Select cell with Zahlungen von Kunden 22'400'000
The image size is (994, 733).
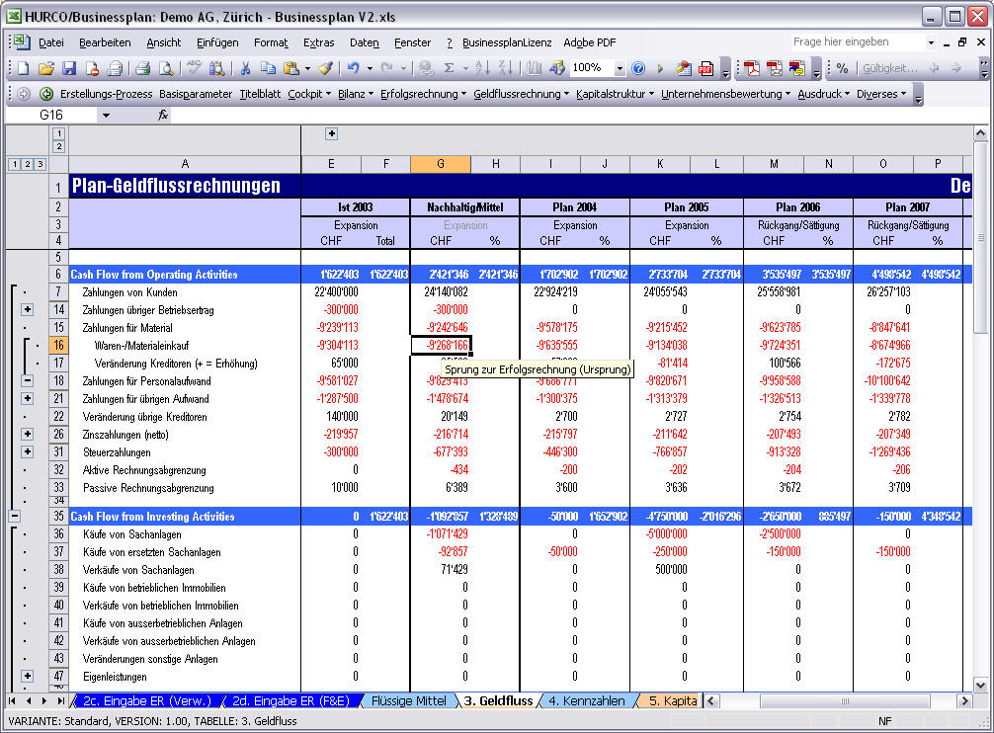[331, 292]
